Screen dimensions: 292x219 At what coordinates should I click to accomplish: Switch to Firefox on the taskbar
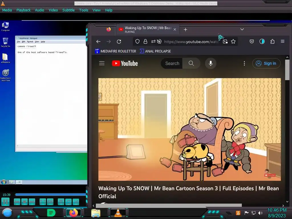click(74, 213)
